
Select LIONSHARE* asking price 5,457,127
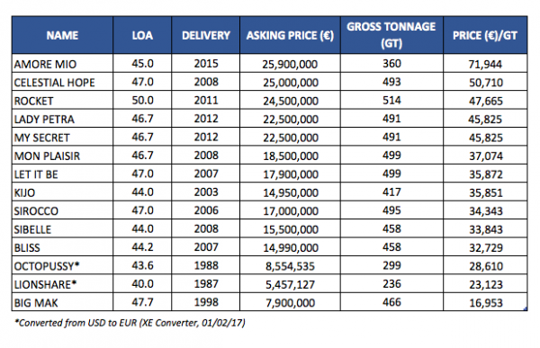point(291,284)
